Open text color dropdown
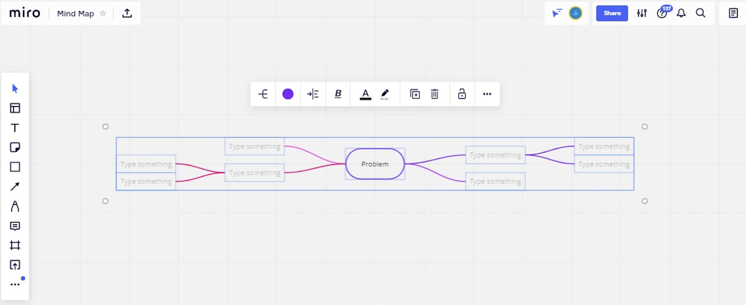Screen dimensions: 746x305 (365, 94)
